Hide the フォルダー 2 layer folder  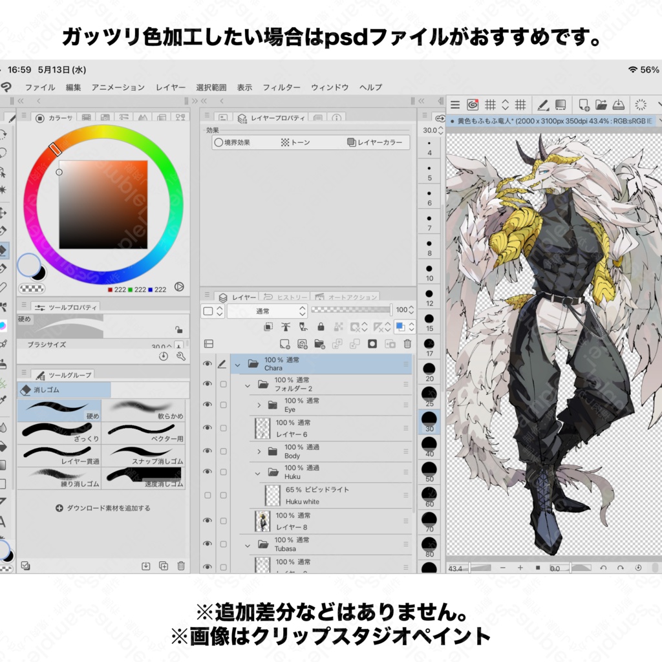pyautogui.click(x=208, y=384)
